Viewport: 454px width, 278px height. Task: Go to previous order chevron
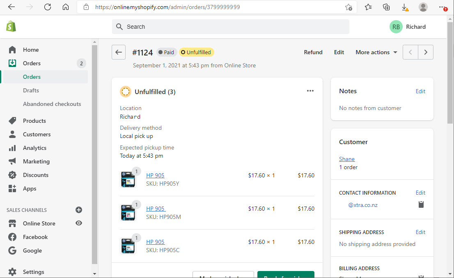pyautogui.click(x=410, y=52)
